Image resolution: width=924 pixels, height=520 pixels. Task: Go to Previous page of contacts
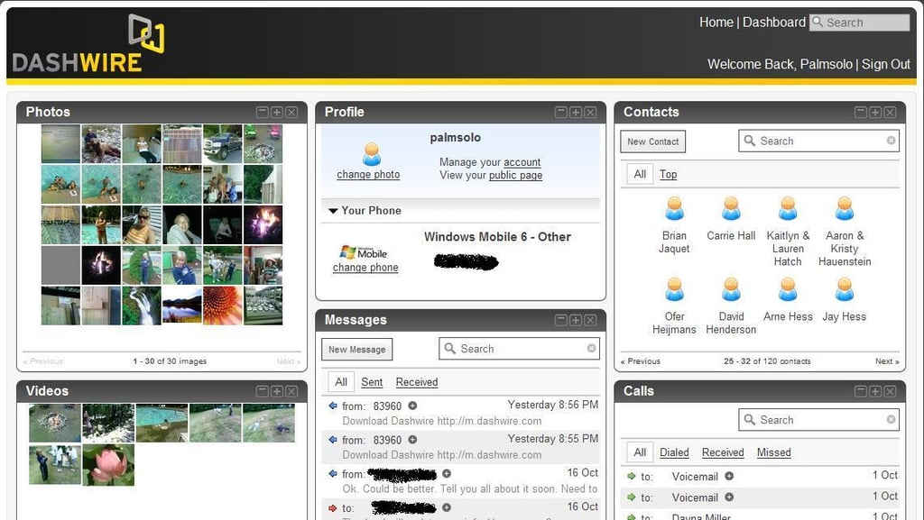(641, 361)
